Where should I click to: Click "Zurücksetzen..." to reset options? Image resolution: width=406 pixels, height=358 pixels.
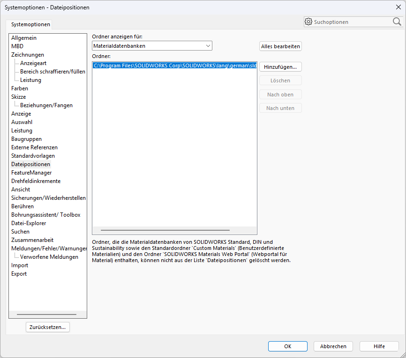tap(47, 327)
